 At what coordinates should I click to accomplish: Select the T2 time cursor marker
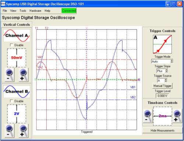coord(47,28)
